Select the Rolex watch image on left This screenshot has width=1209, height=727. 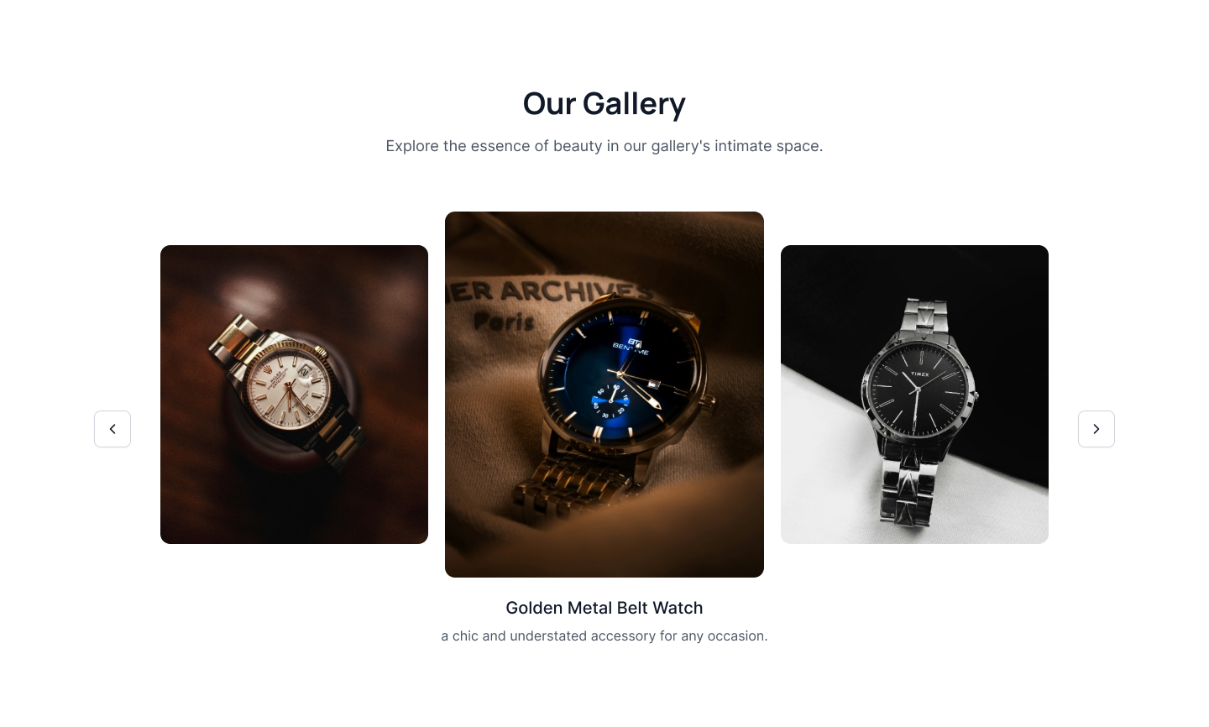(294, 395)
